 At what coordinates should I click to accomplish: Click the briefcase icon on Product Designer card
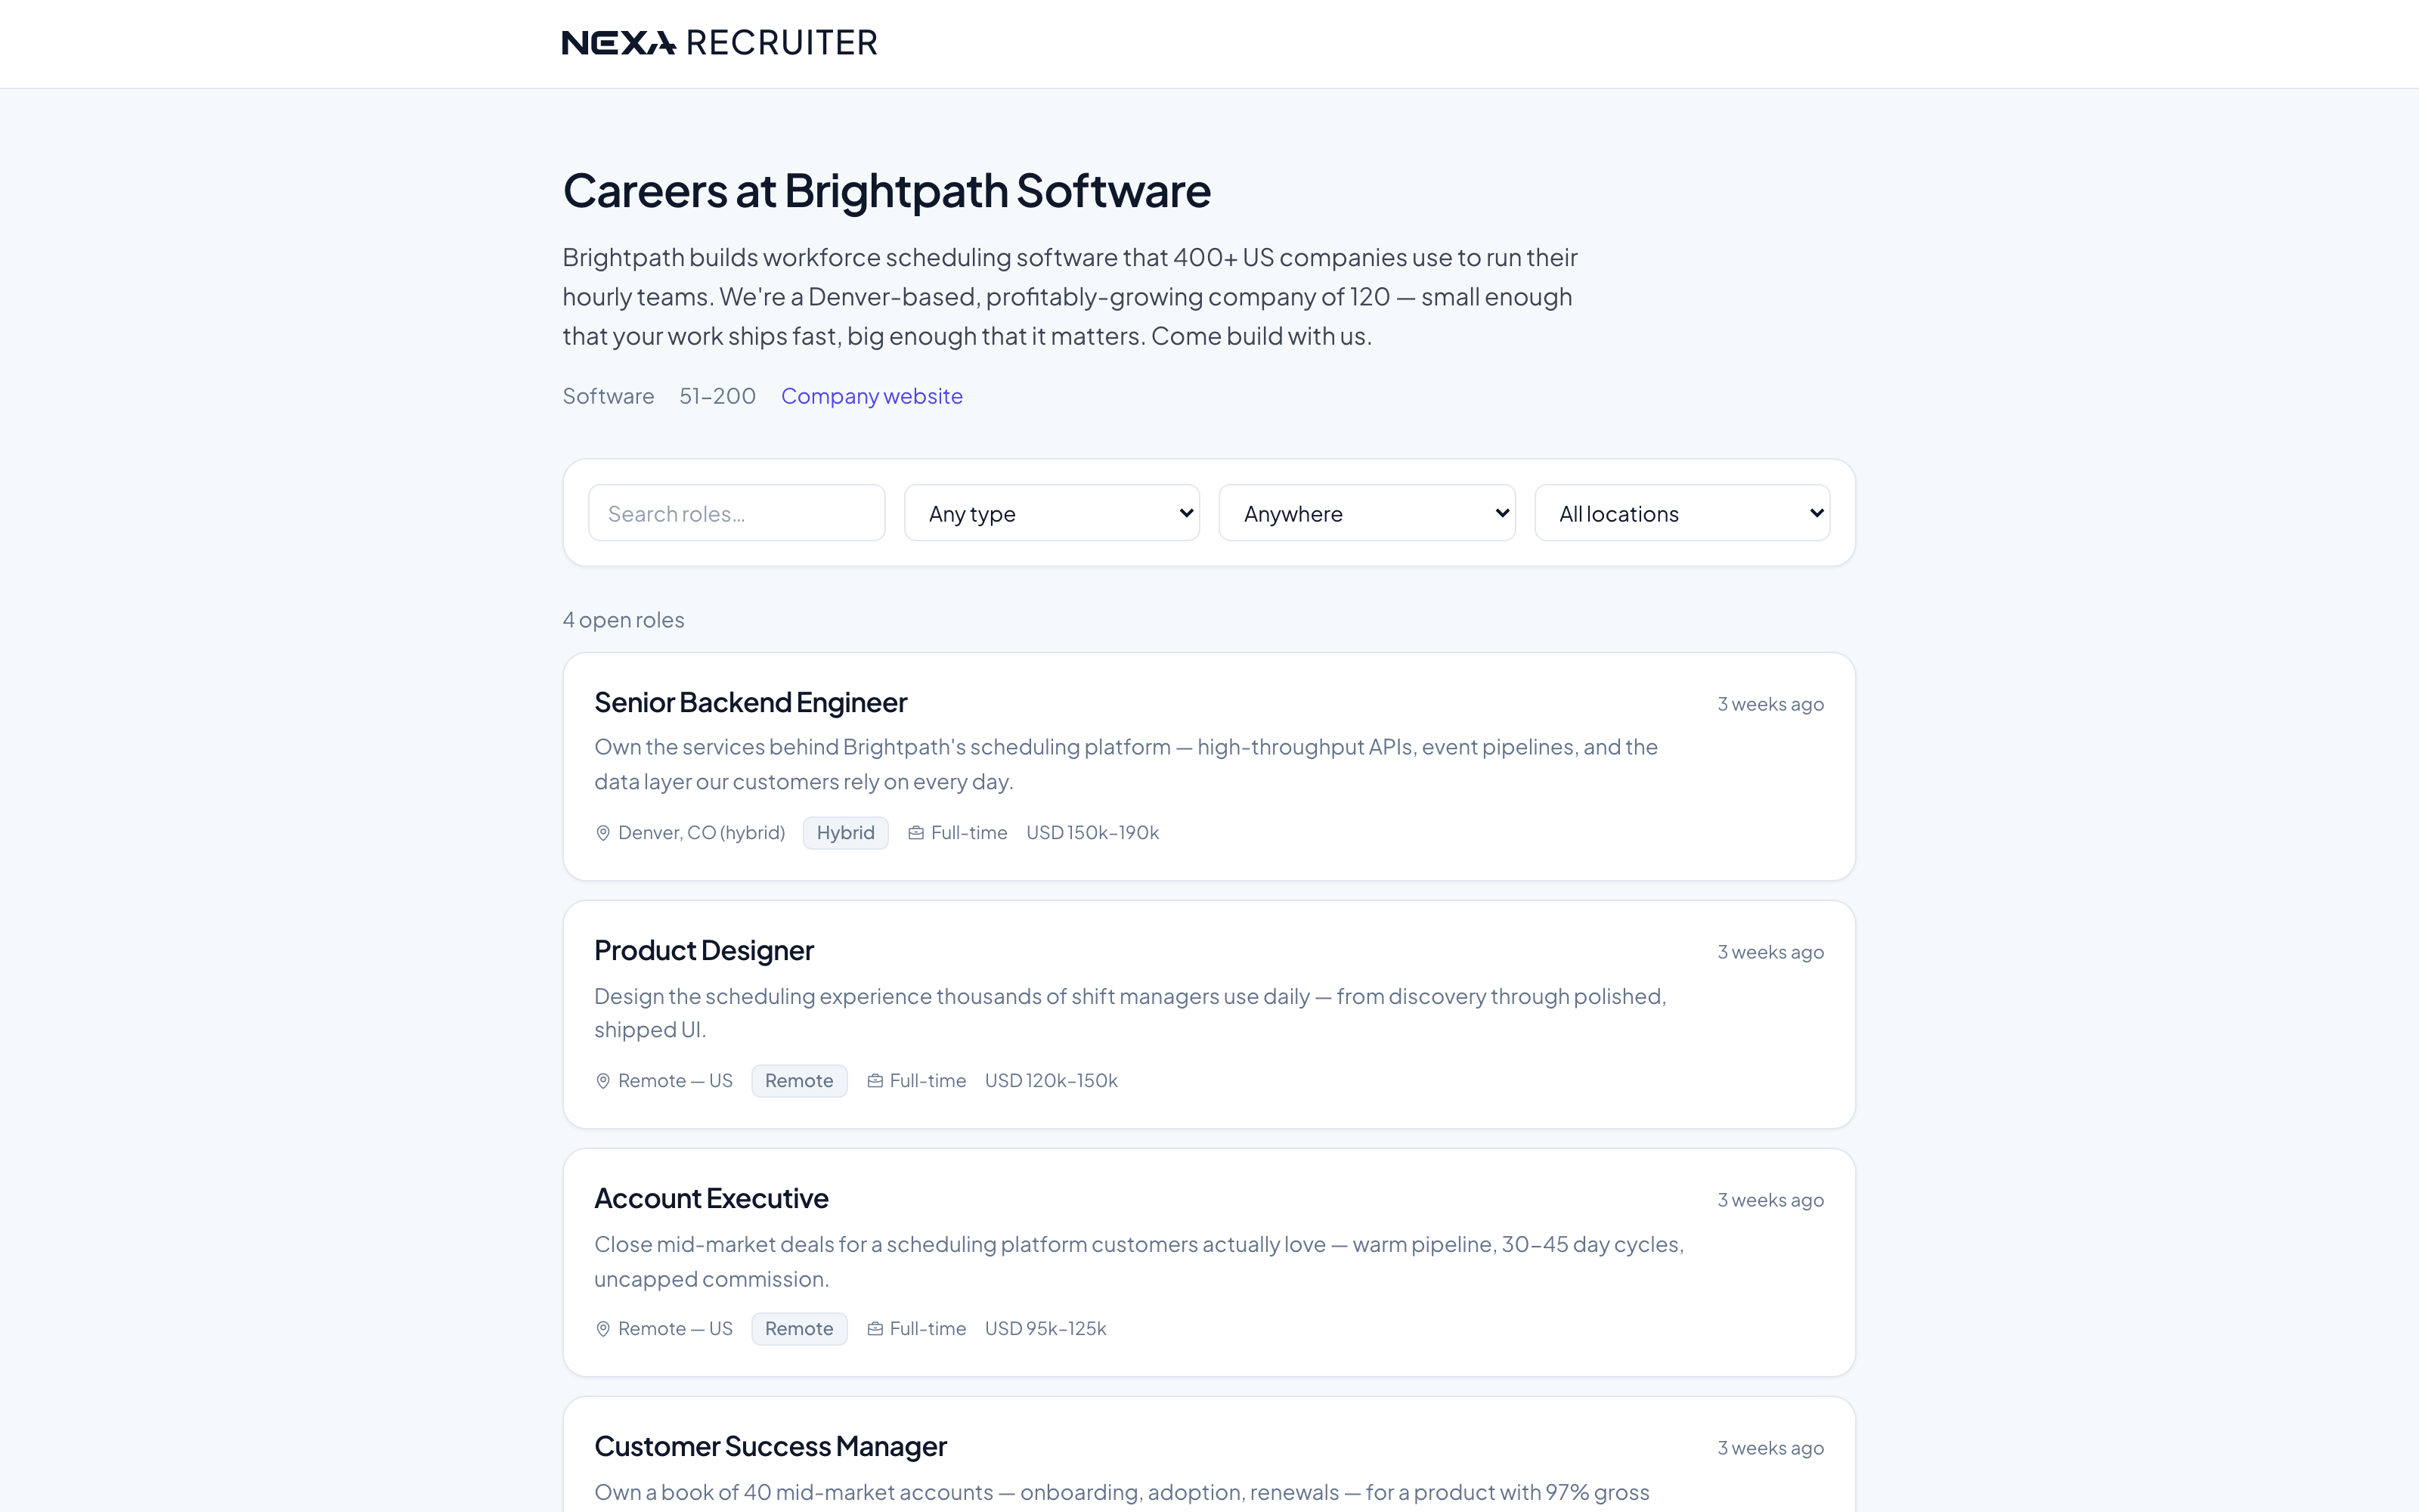(875, 1081)
